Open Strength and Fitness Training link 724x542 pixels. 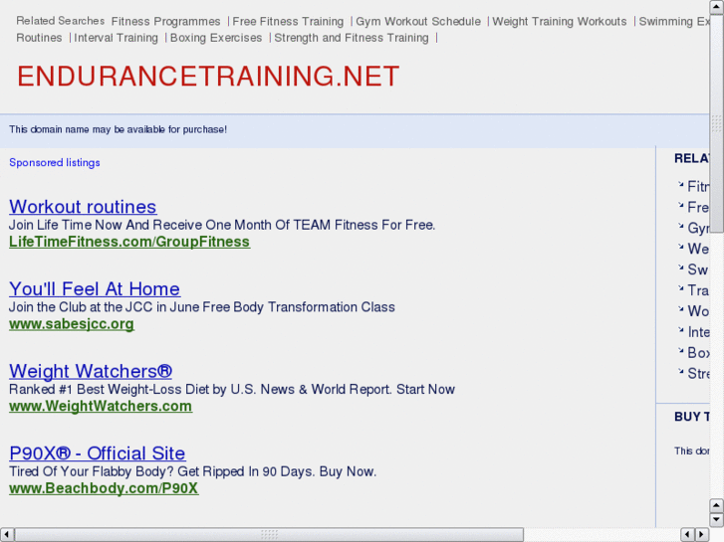pos(352,38)
